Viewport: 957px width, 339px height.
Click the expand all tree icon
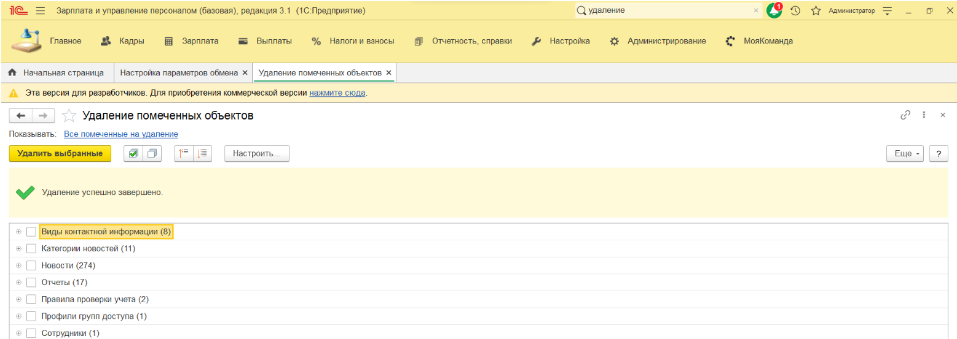coord(203,153)
